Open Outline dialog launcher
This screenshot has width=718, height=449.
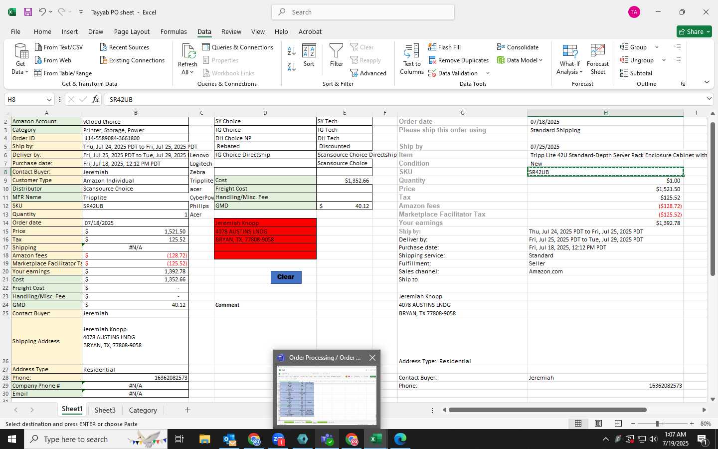[683, 84]
